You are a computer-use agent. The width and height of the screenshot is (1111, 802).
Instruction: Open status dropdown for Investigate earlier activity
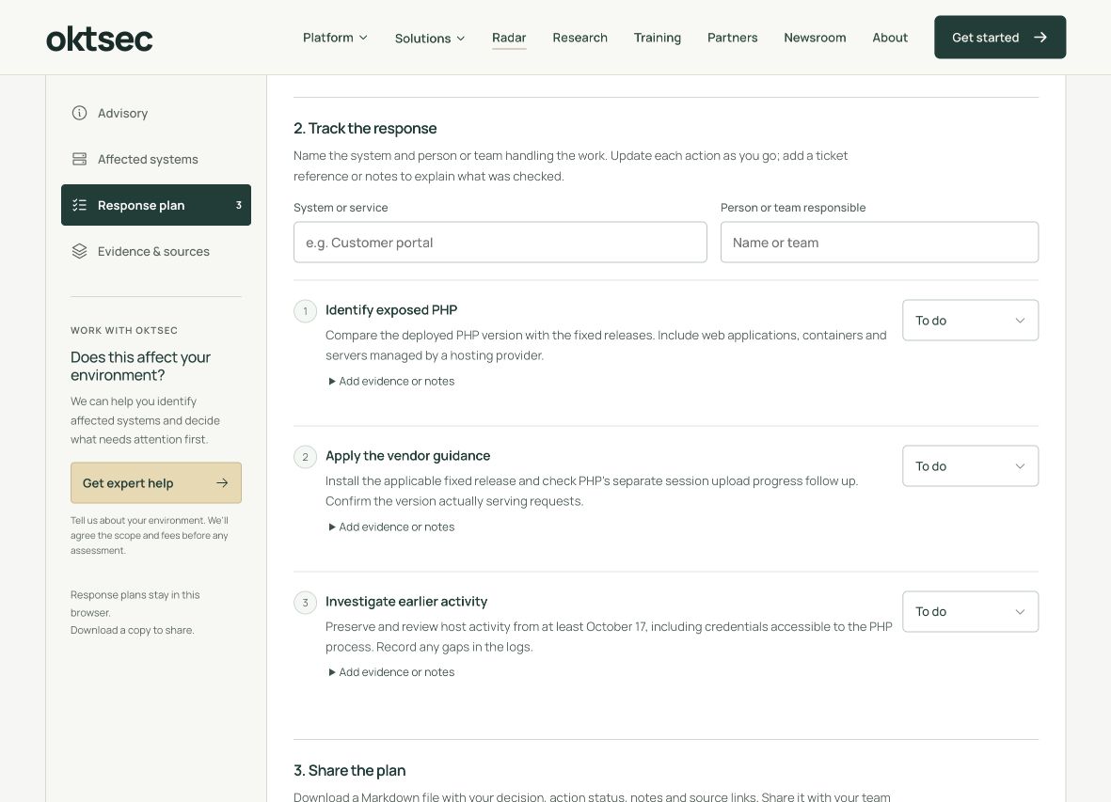point(970,611)
